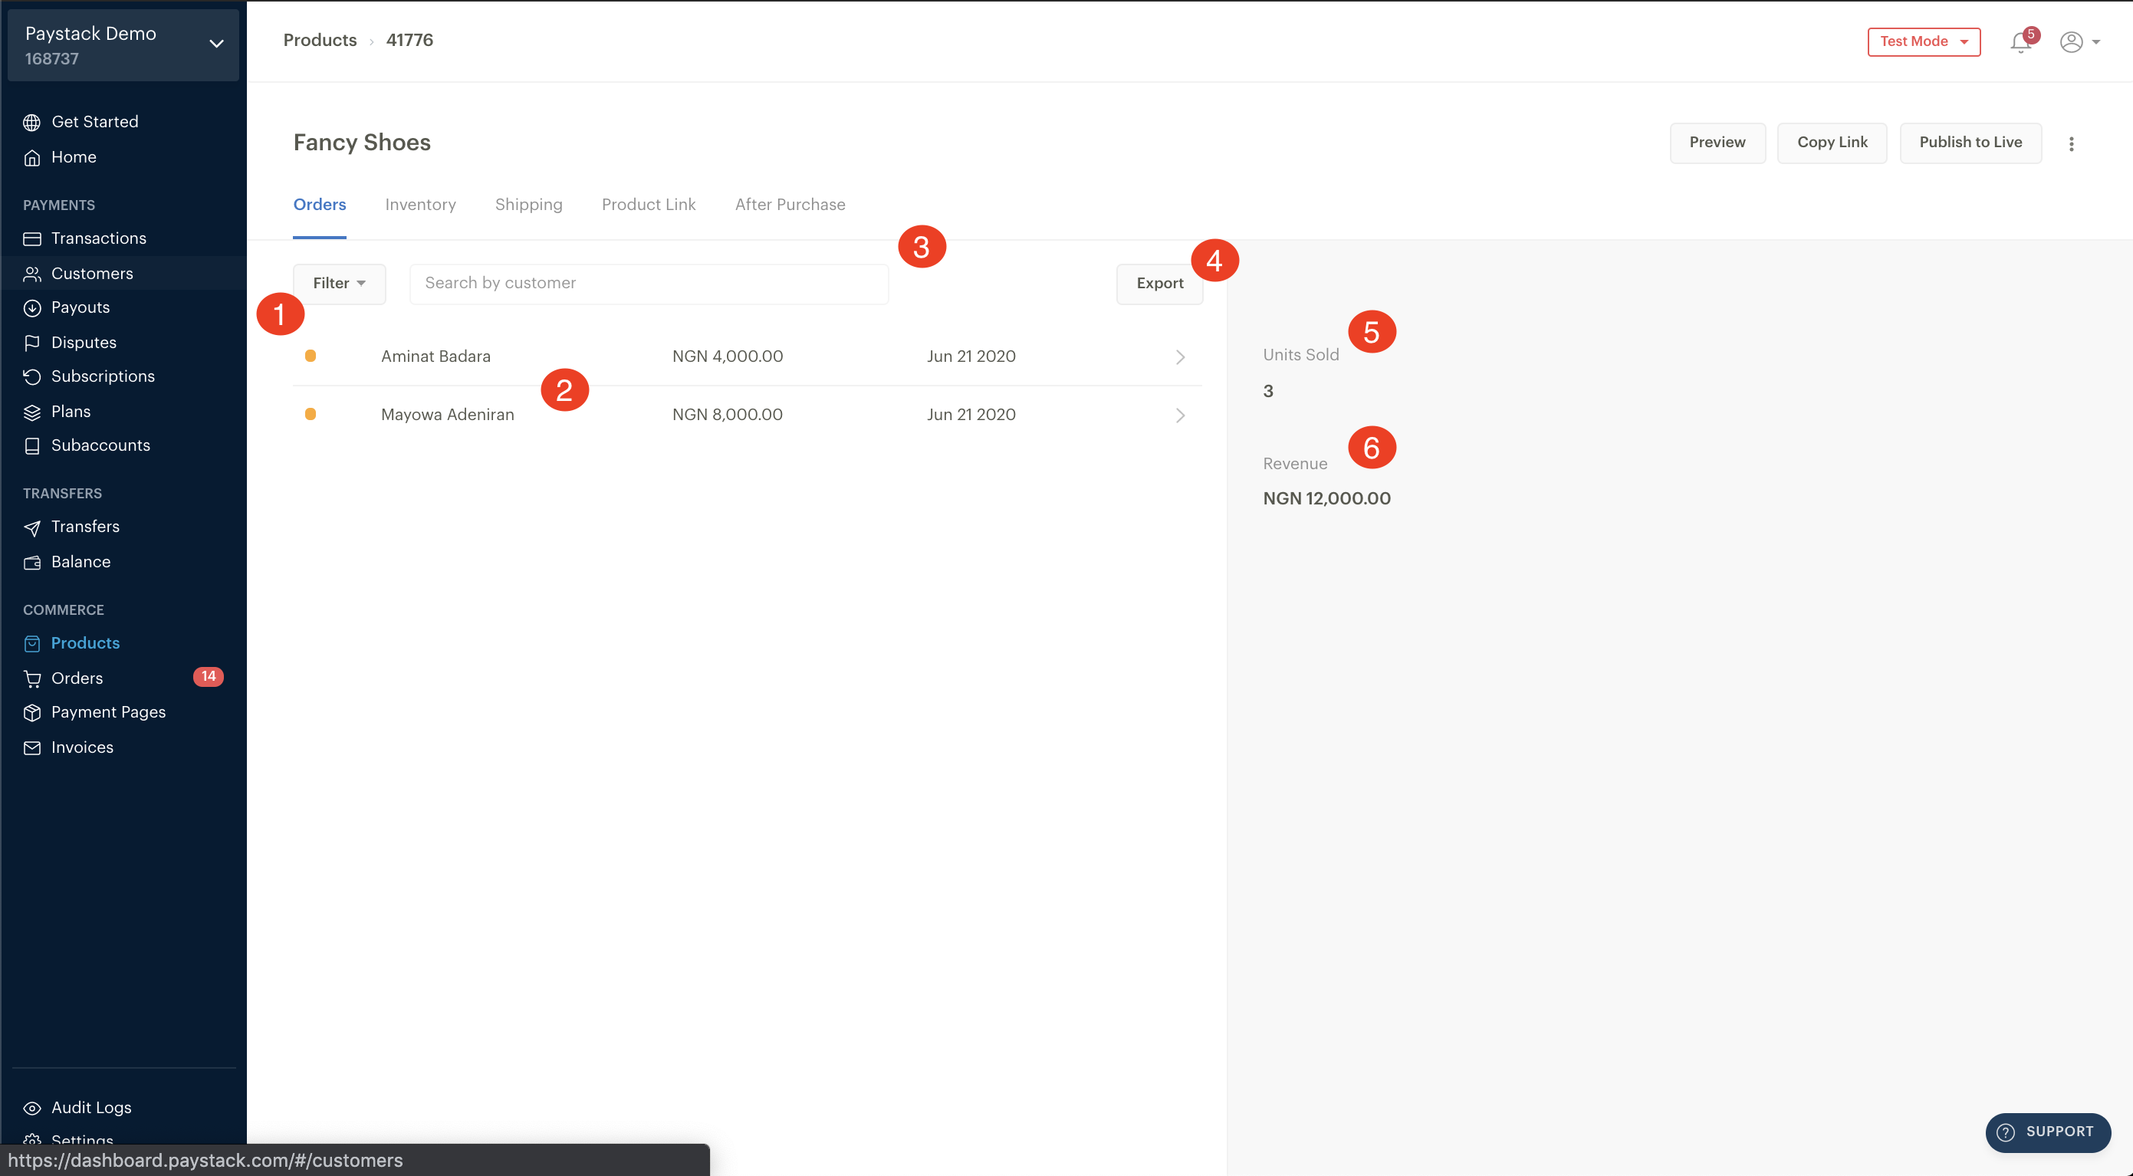Click the Search by customer input field
Image resolution: width=2133 pixels, height=1176 pixels.
click(649, 282)
